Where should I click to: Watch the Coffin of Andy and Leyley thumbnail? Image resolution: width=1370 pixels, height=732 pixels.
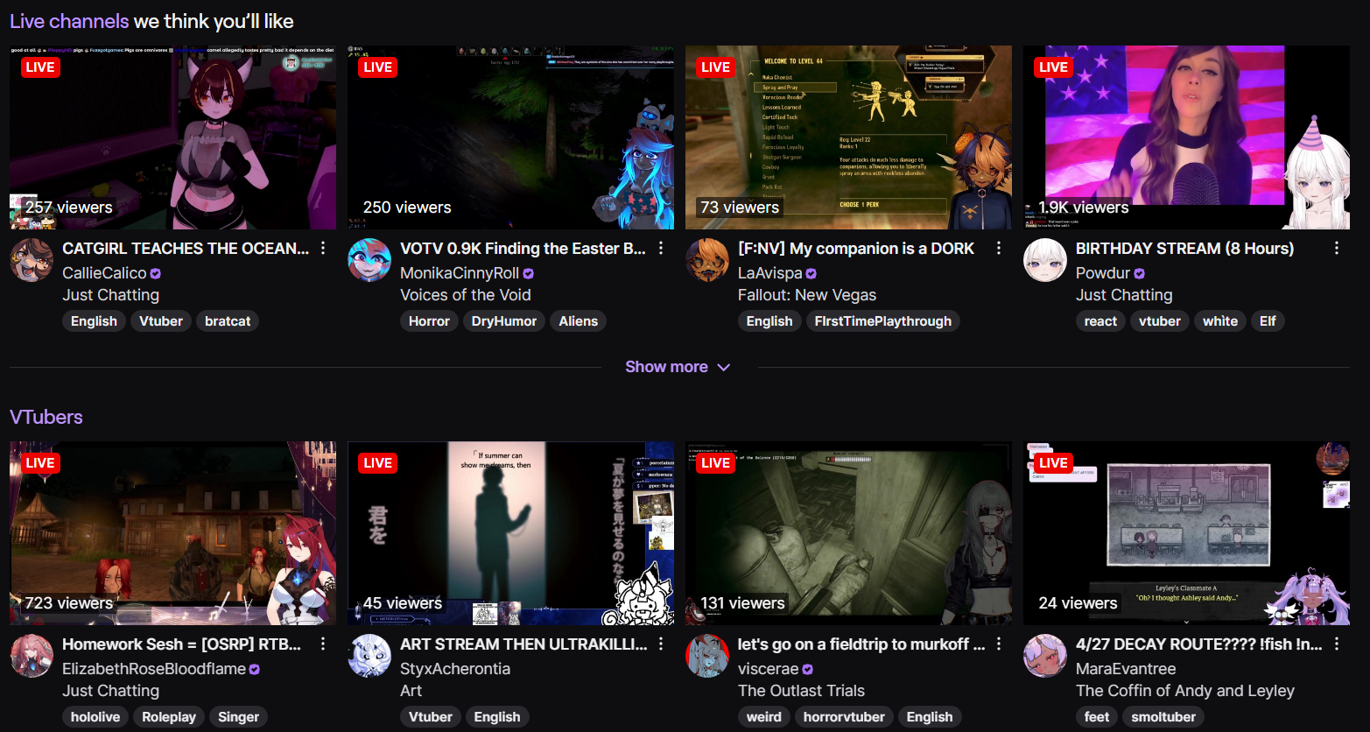click(x=1186, y=533)
